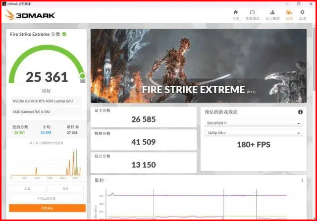Open the Options tab with the gear icon

(303, 15)
